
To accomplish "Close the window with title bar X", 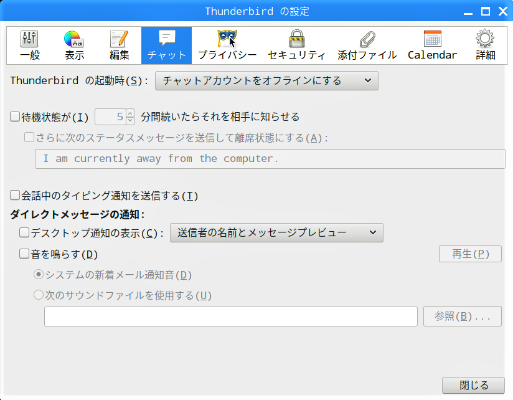I will (x=503, y=12).
